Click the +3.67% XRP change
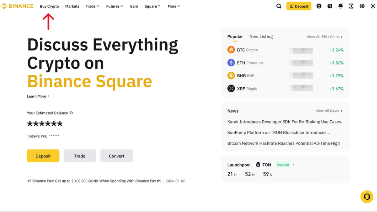The image size is (377, 212). tap(337, 89)
